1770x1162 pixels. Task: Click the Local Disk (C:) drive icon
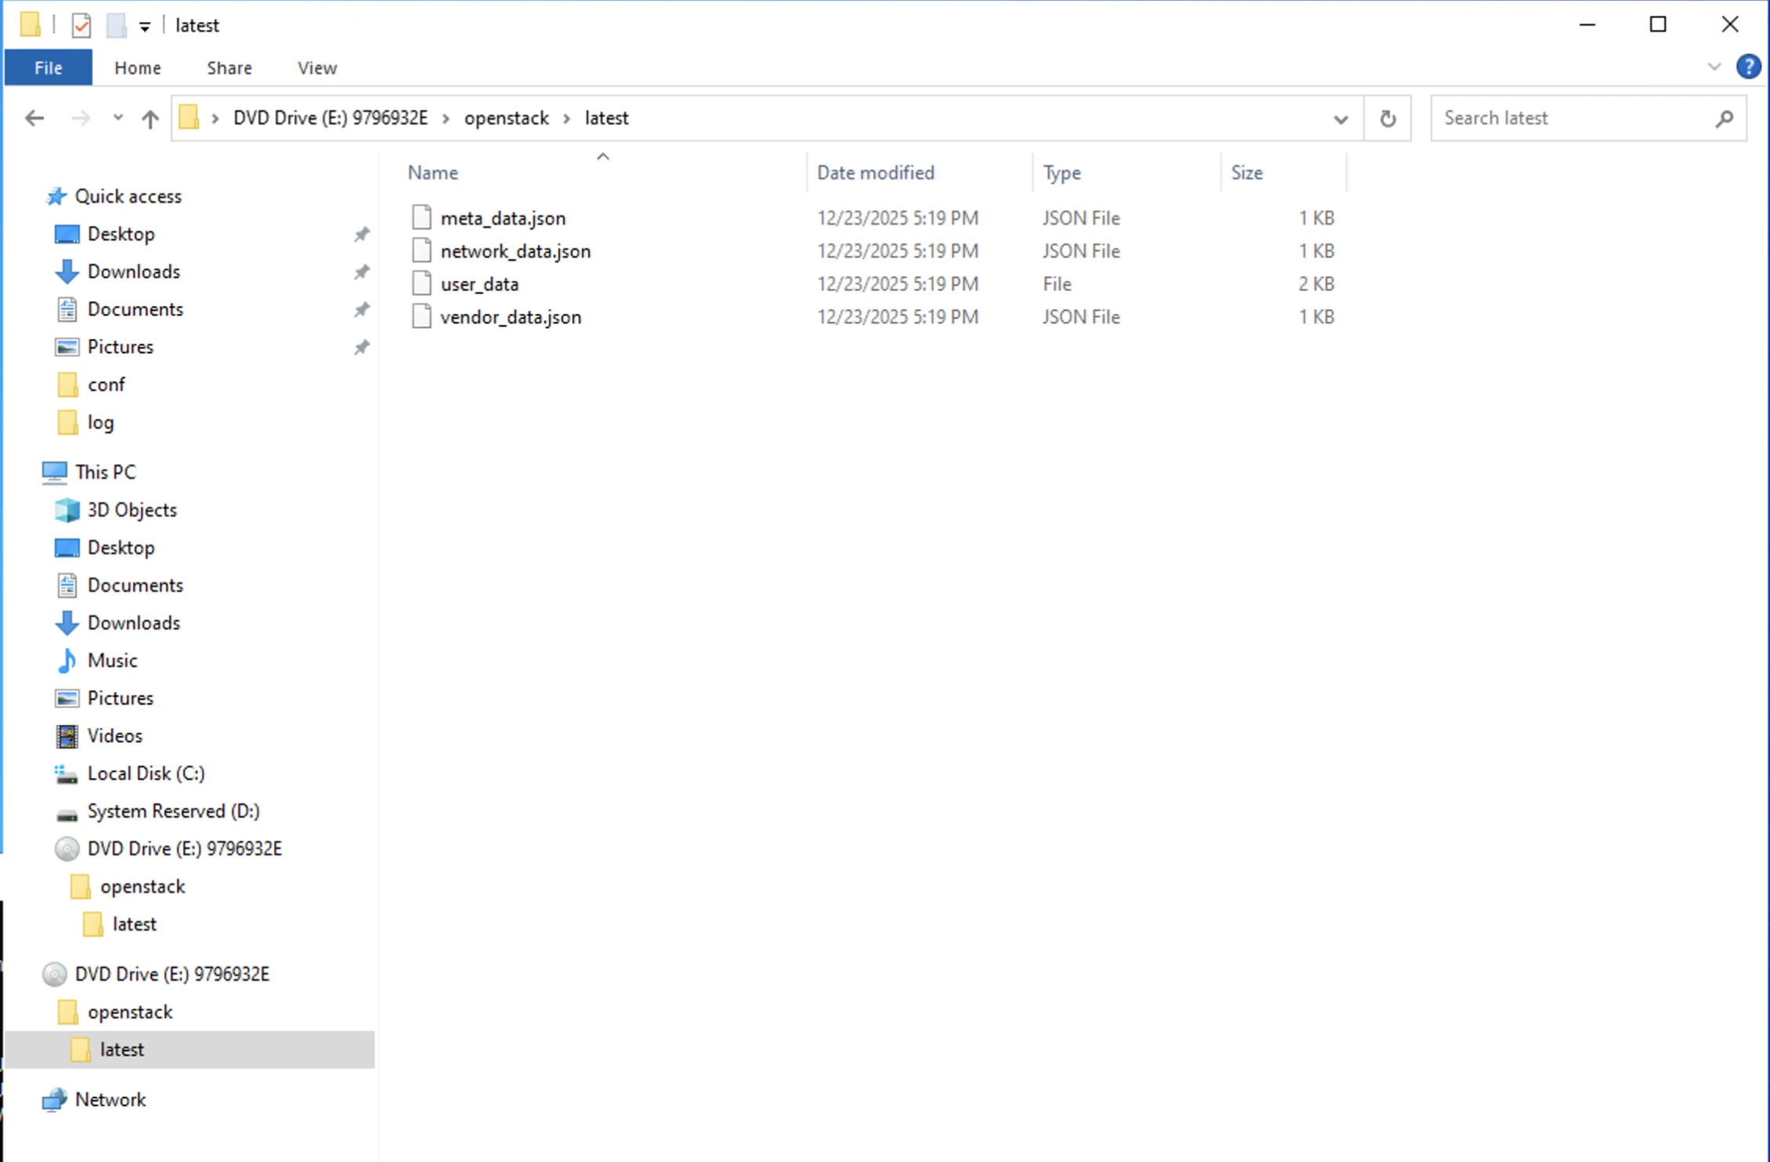click(67, 774)
